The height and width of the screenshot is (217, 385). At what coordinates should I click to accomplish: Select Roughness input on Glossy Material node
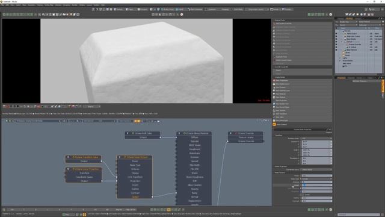point(194,149)
